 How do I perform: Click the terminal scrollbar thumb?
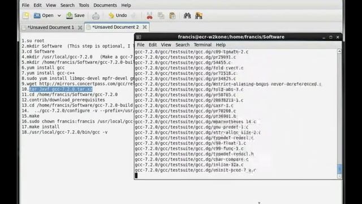click(x=339, y=169)
